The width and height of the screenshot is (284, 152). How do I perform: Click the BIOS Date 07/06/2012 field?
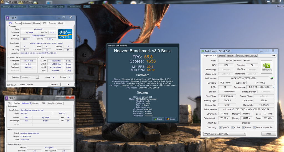(x=45, y=140)
